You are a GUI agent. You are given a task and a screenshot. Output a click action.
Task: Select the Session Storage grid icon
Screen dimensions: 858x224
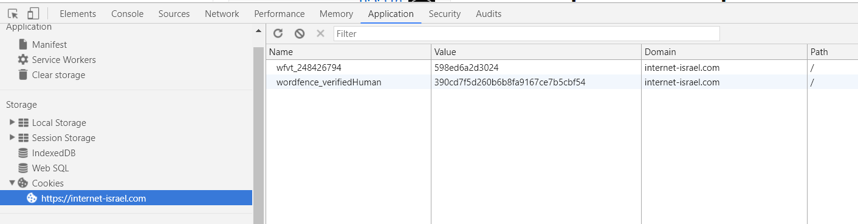pyautogui.click(x=24, y=138)
